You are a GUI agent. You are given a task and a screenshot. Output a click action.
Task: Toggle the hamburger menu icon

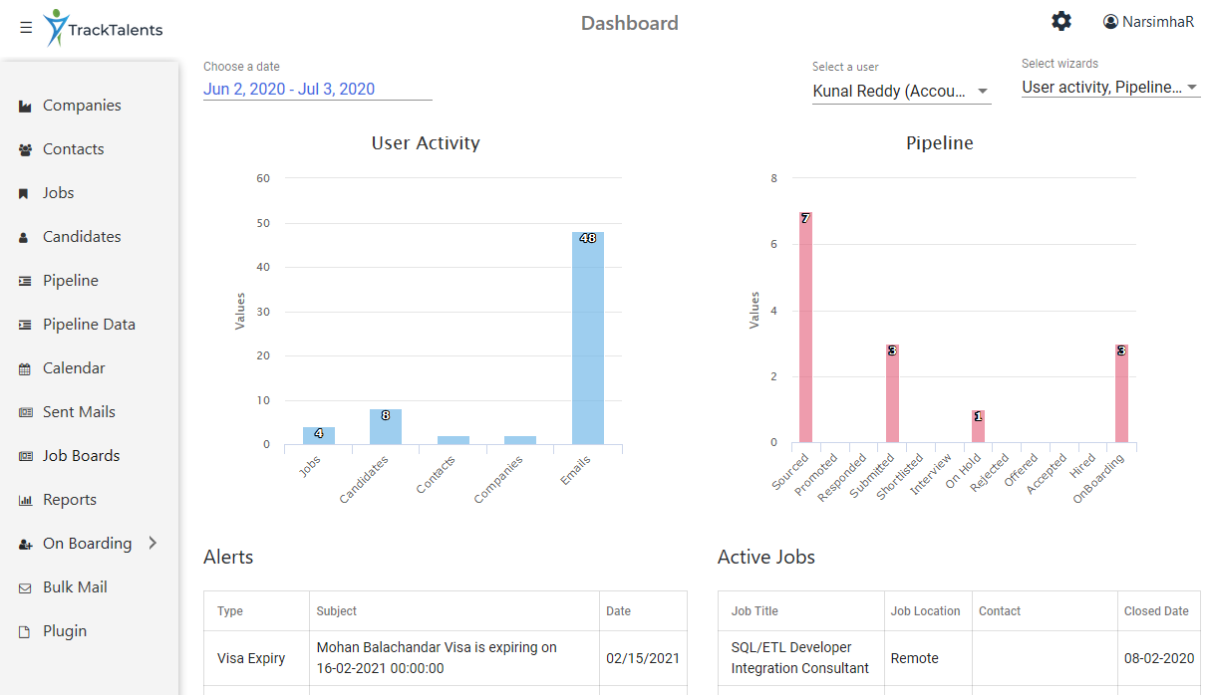click(x=26, y=28)
